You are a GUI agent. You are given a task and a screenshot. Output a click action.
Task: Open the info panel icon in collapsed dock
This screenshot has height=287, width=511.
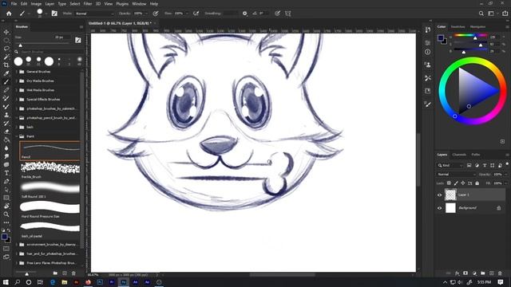tap(428, 52)
